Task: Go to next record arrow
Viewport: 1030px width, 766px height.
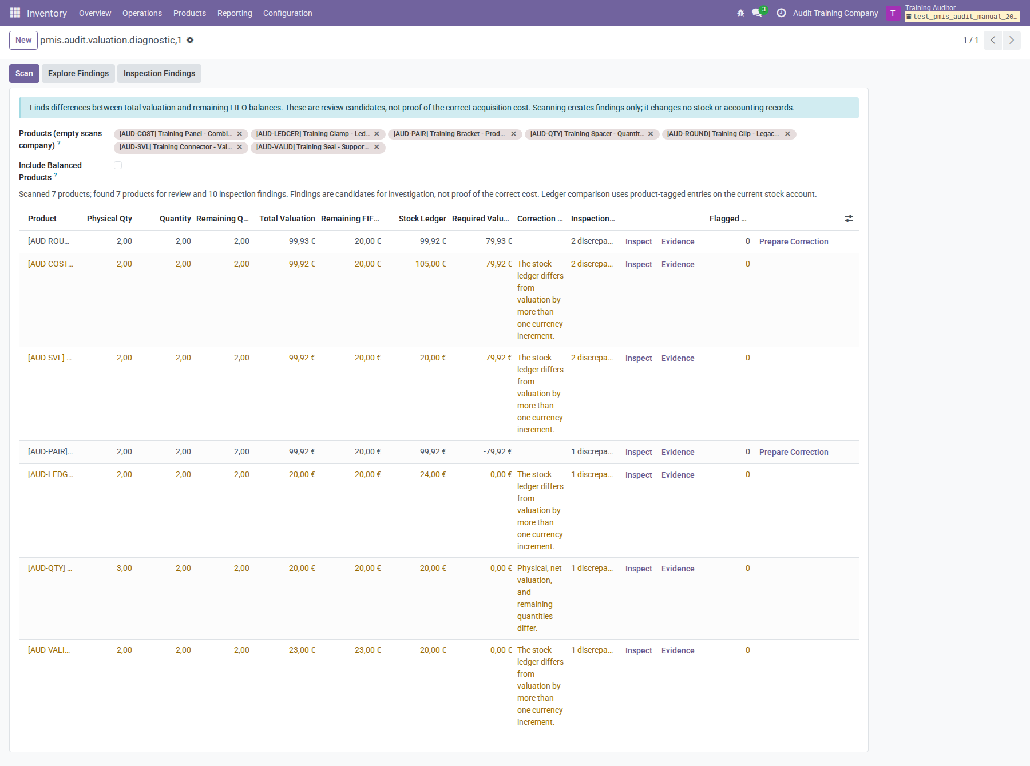Action: (1012, 40)
